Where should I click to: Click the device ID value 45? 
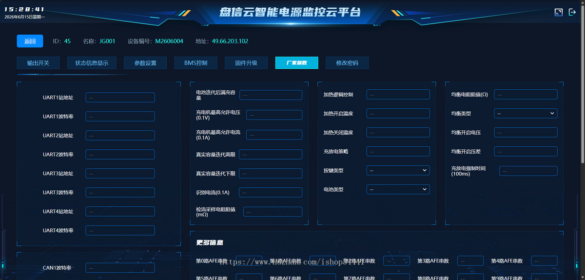coord(67,41)
